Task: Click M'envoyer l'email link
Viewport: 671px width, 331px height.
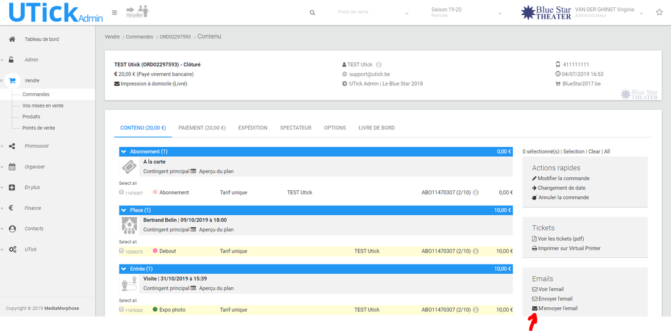Action: [558, 308]
